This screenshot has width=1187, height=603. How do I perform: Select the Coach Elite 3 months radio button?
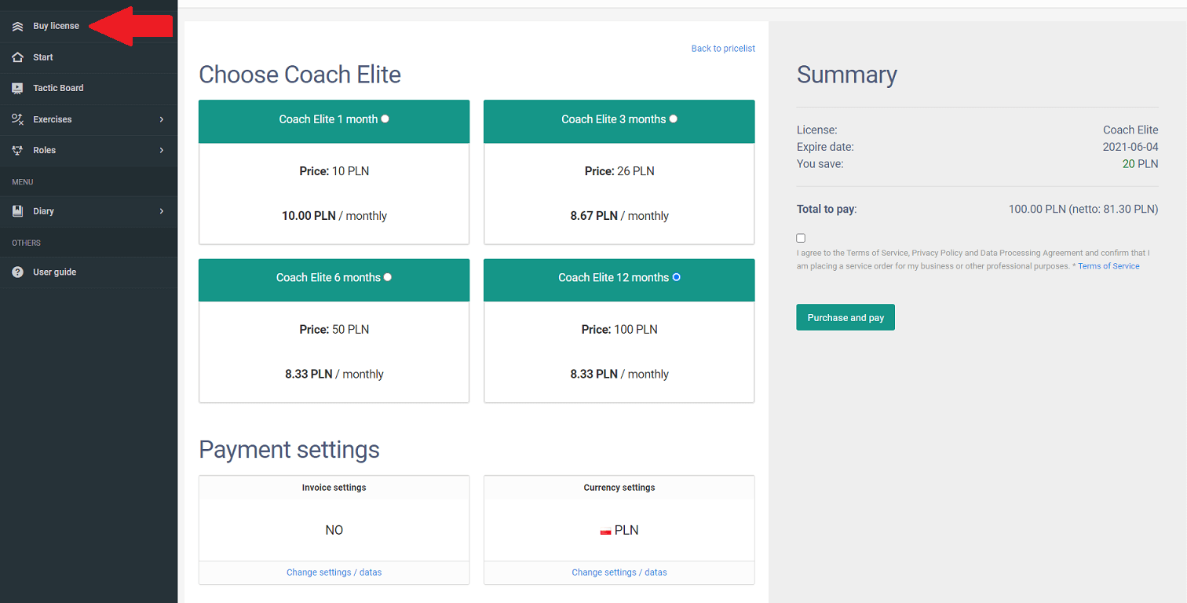point(674,119)
